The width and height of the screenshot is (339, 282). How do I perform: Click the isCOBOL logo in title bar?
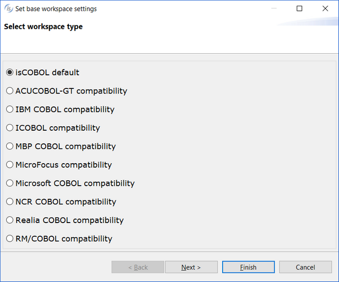coord(8,8)
